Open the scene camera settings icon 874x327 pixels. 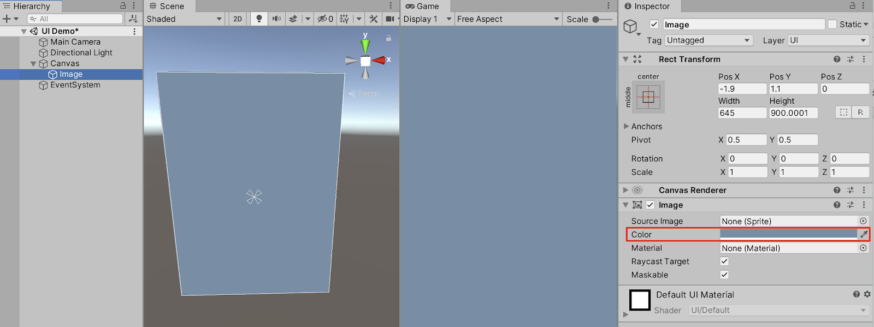coord(390,19)
